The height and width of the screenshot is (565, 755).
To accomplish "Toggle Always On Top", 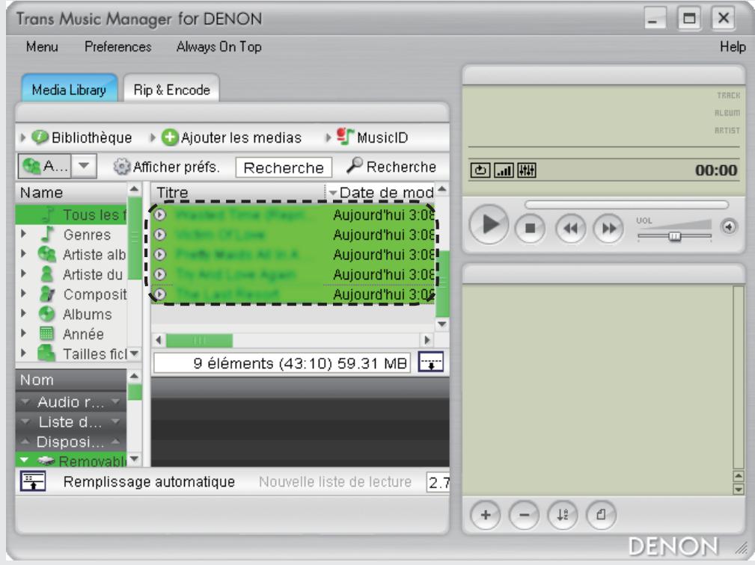I will tap(219, 46).
